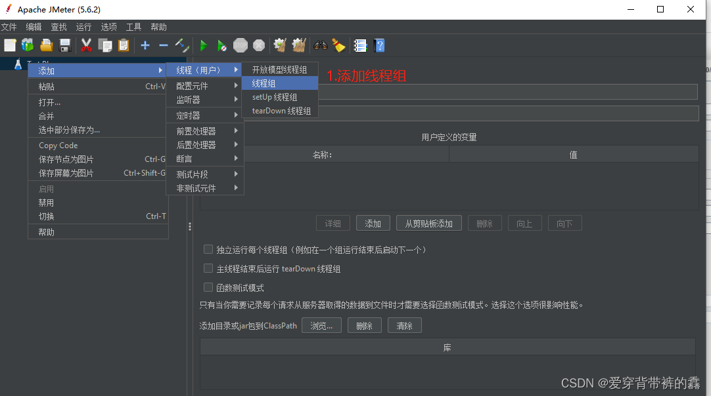Screen dimensions: 711x396
Task: Expand the 后置处理器 submenu
Action: (205, 145)
